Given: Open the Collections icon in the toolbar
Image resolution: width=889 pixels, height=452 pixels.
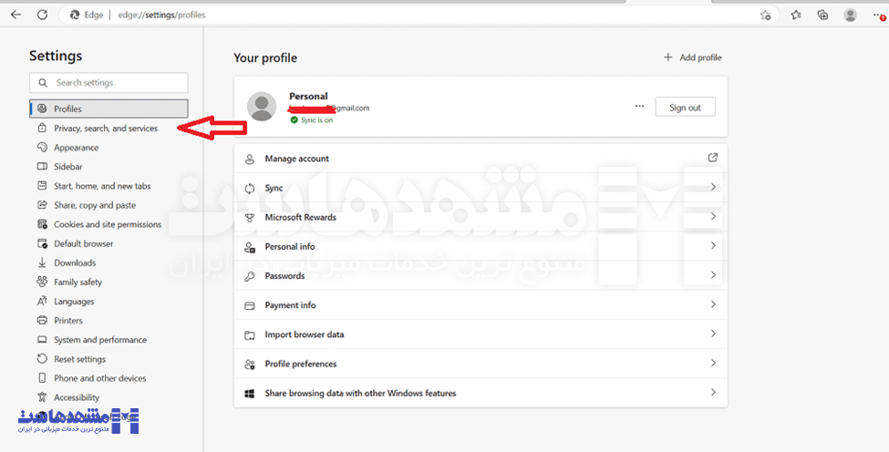Looking at the screenshot, I should pyautogui.click(x=822, y=15).
